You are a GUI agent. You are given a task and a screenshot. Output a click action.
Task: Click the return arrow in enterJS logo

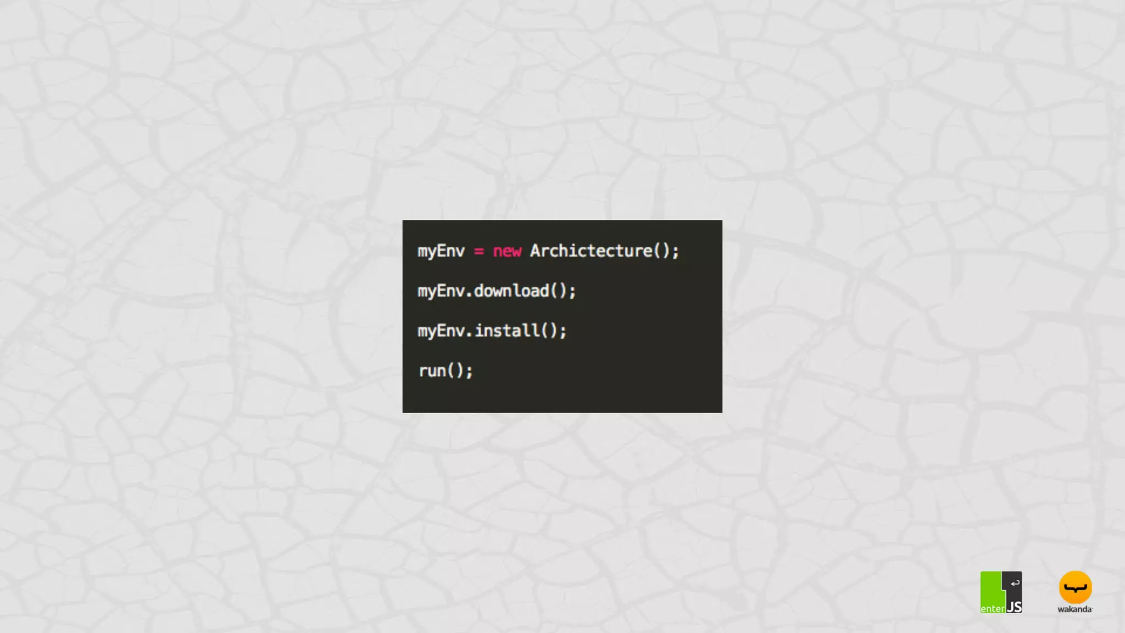pyautogui.click(x=1015, y=583)
